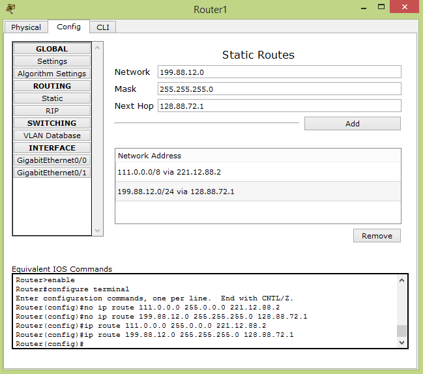Open Static routing configuration
The width and height of the screenshot is (423, 374).
pos(52,98)
